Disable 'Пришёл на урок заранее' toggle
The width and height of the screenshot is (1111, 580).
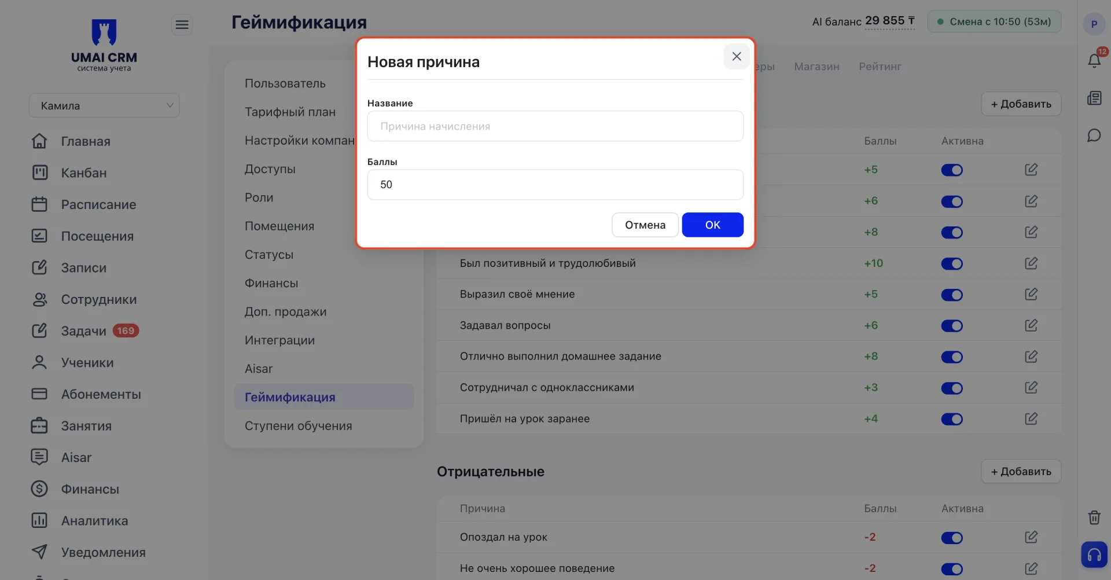[x=952, y=419]
